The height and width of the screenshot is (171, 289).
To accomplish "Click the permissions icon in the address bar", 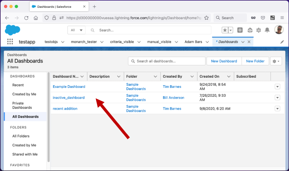I will click(x=62, y=18).
